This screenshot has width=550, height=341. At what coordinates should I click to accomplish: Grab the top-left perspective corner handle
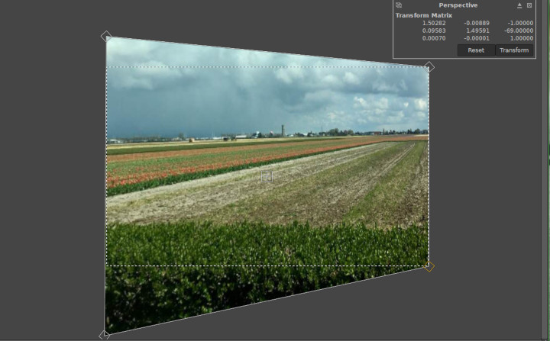[x=106, y=36]
